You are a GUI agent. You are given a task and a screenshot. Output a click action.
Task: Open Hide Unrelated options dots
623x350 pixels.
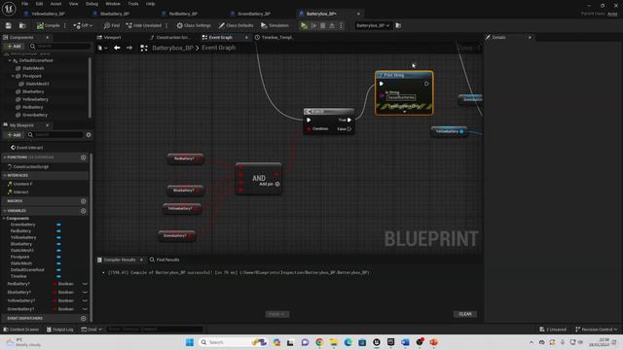166,25
